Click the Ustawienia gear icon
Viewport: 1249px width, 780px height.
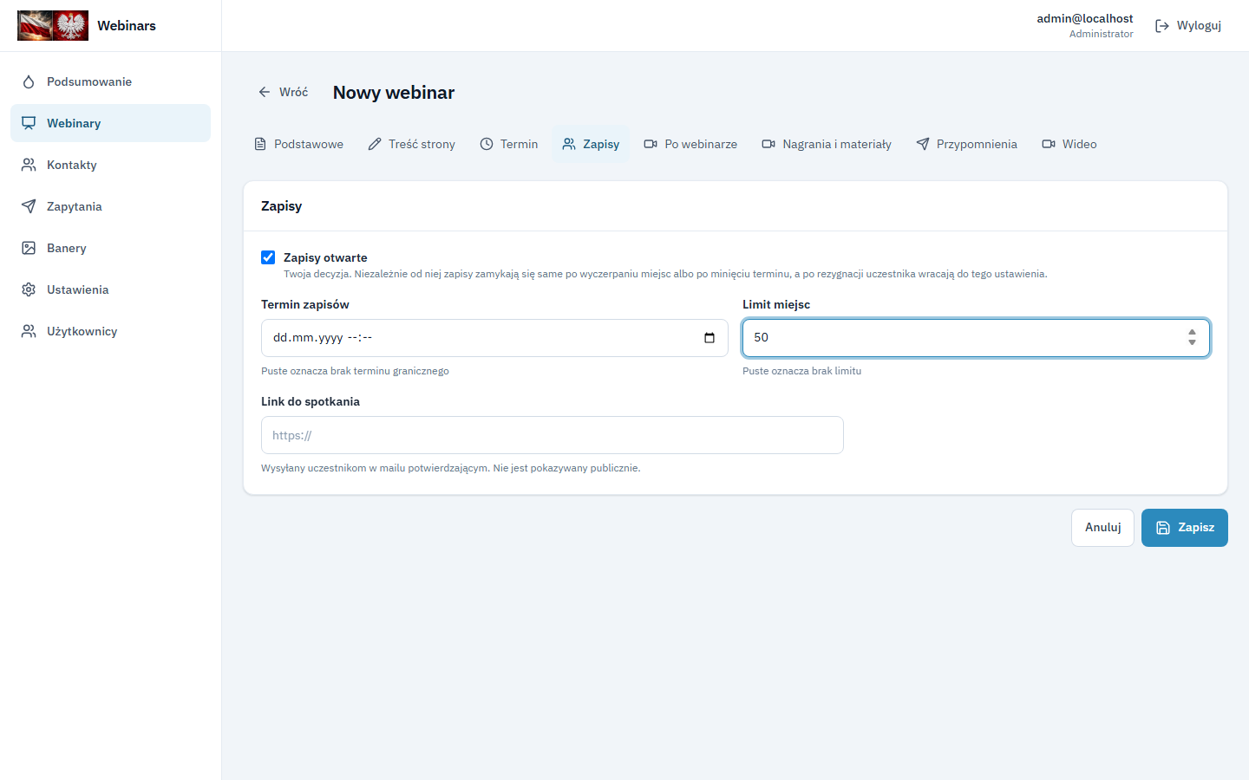point(29,289)
